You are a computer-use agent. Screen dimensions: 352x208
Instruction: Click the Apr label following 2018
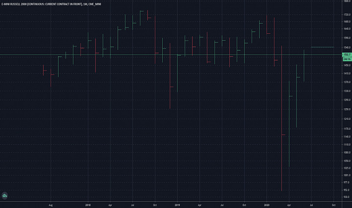[110, 205]
